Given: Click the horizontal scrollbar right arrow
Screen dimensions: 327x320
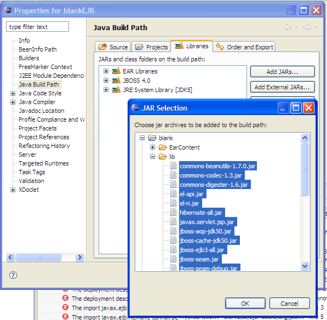Looking at the screenshot, I should (79, 257).
